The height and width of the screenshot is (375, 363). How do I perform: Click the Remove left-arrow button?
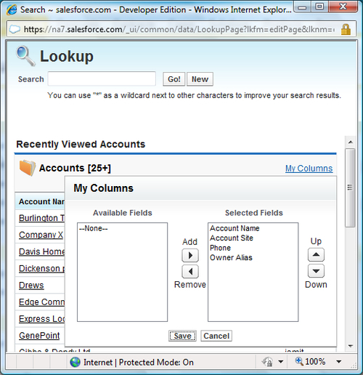(190, 271)
